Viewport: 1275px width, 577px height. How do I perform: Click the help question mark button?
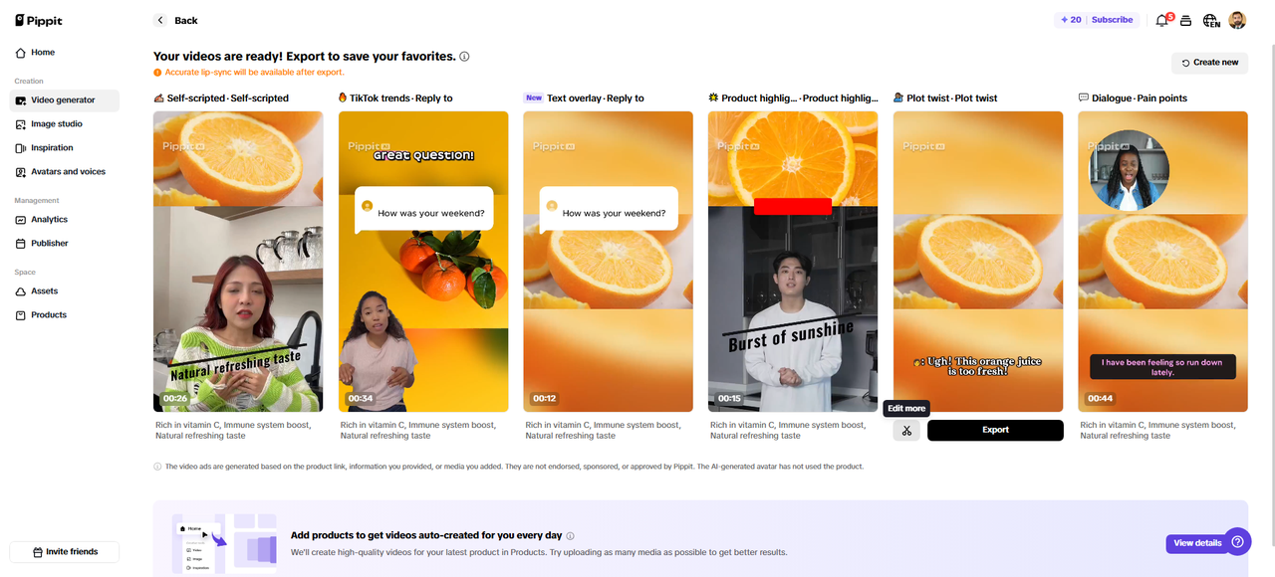[1237, 542]
